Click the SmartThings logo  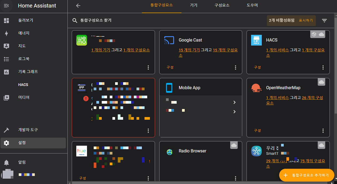(x=256, y=151)
